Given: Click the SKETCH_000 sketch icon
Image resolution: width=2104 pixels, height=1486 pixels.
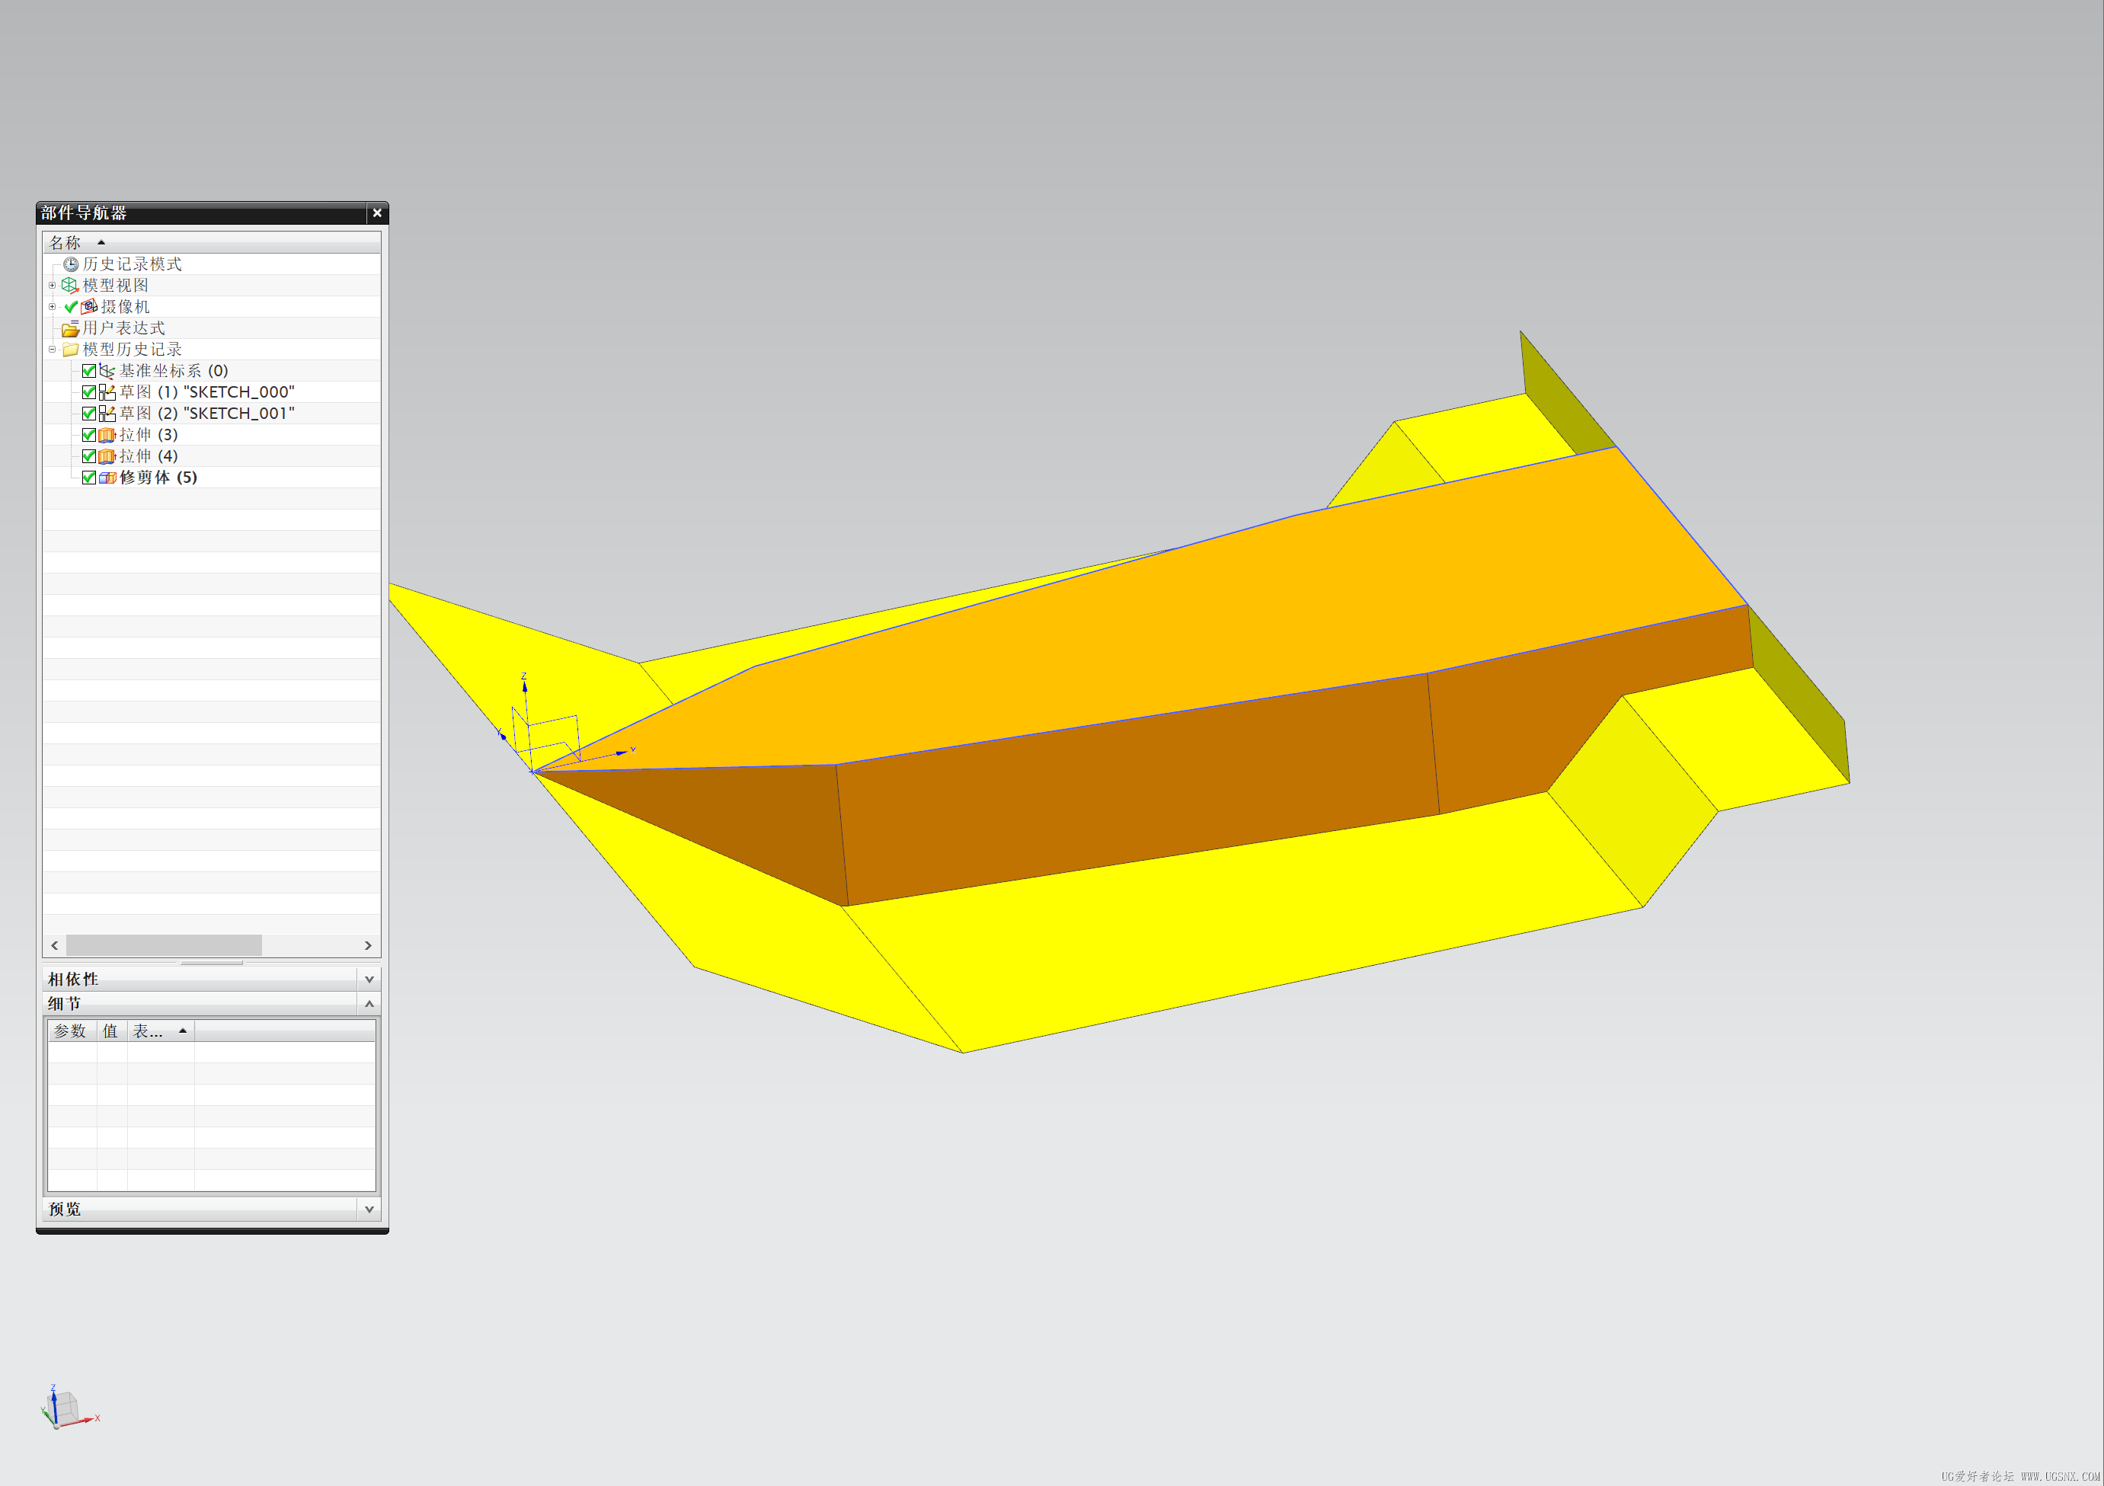Looking at the screenshot, I should point(107,392).
